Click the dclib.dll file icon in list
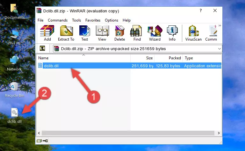 pos(40,65)
